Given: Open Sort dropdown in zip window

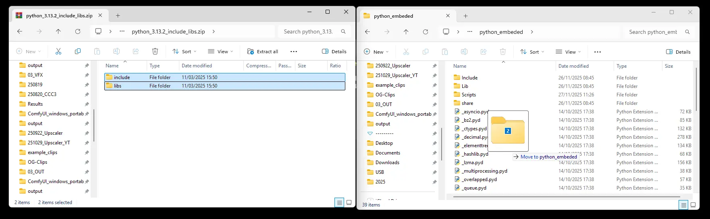Looking at the screenshot, I should (x=185, y=52).
